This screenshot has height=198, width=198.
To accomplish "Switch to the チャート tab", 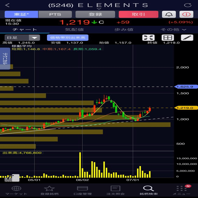I will (25, 30).
